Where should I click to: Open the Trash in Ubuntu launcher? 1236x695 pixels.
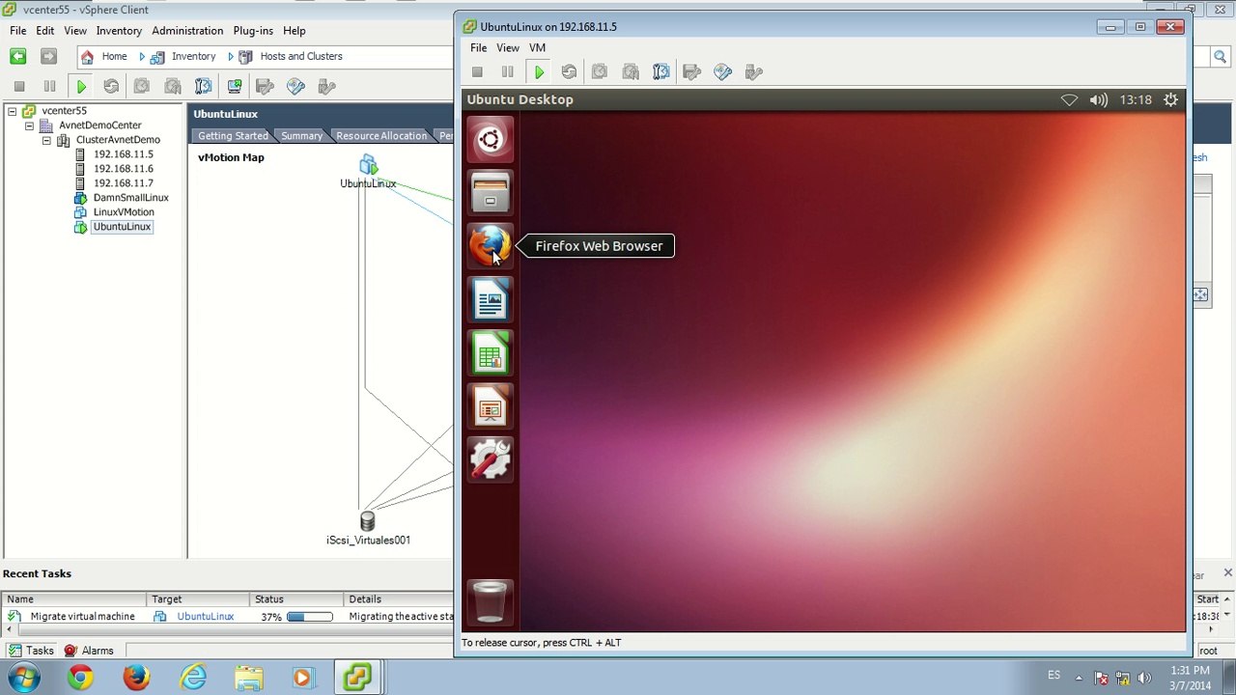[x=490, y=601]
